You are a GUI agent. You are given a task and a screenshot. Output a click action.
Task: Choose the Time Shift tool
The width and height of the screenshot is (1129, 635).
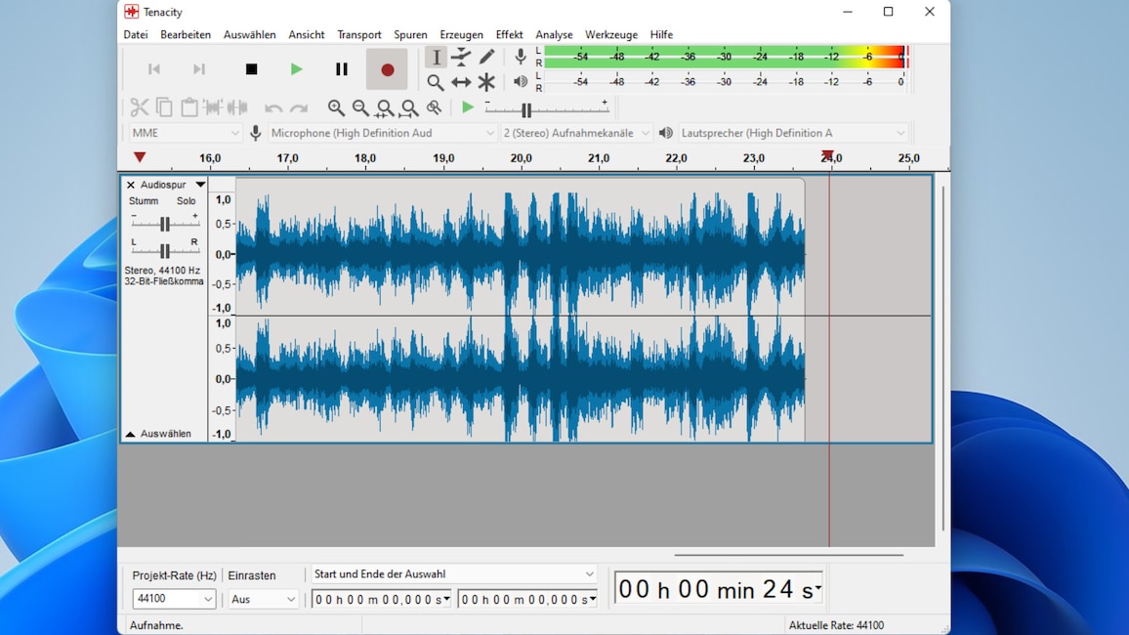461,83
